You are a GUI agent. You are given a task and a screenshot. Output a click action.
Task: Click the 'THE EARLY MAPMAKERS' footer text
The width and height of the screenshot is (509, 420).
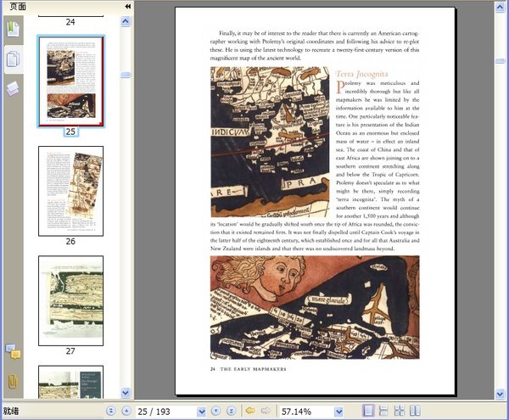tap(253, 369)
